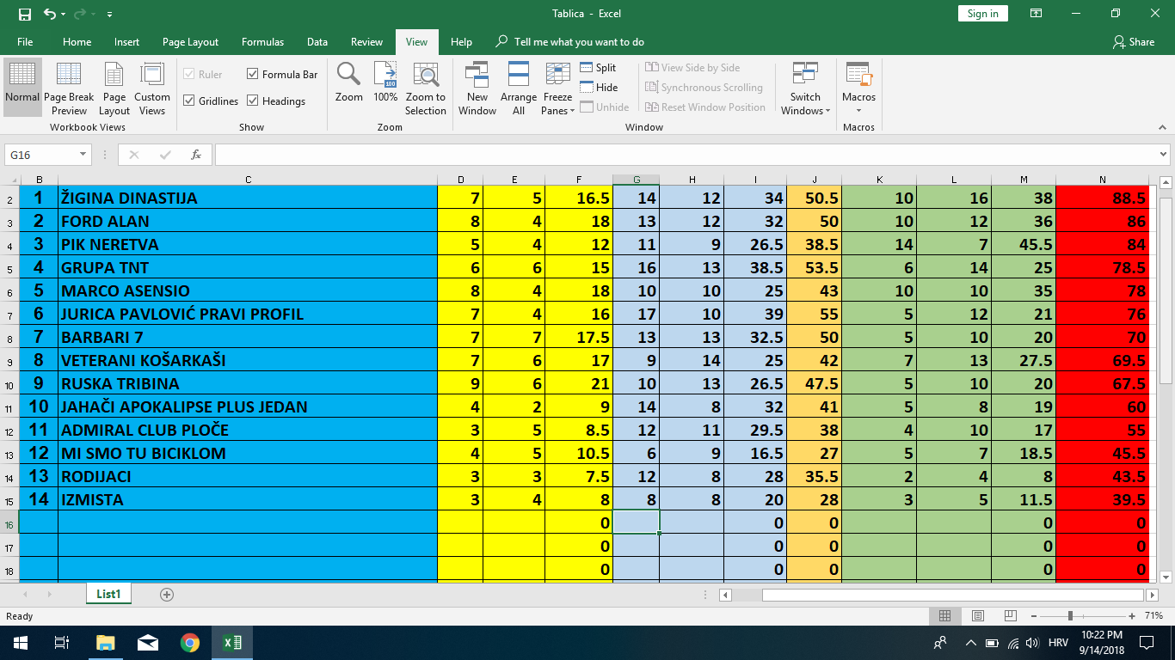Click the Zoom magnifier icon
Screen dimensions: 1175x660
tap(348, 76)
